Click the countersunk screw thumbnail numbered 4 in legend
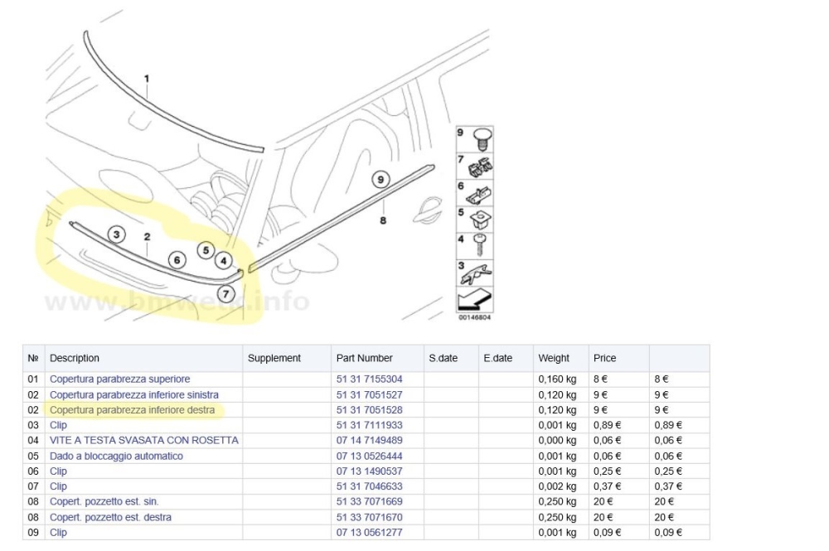 pos(475,245)
